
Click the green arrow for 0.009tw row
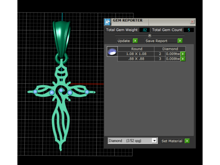pyautogui.click(x=183, y=54)
